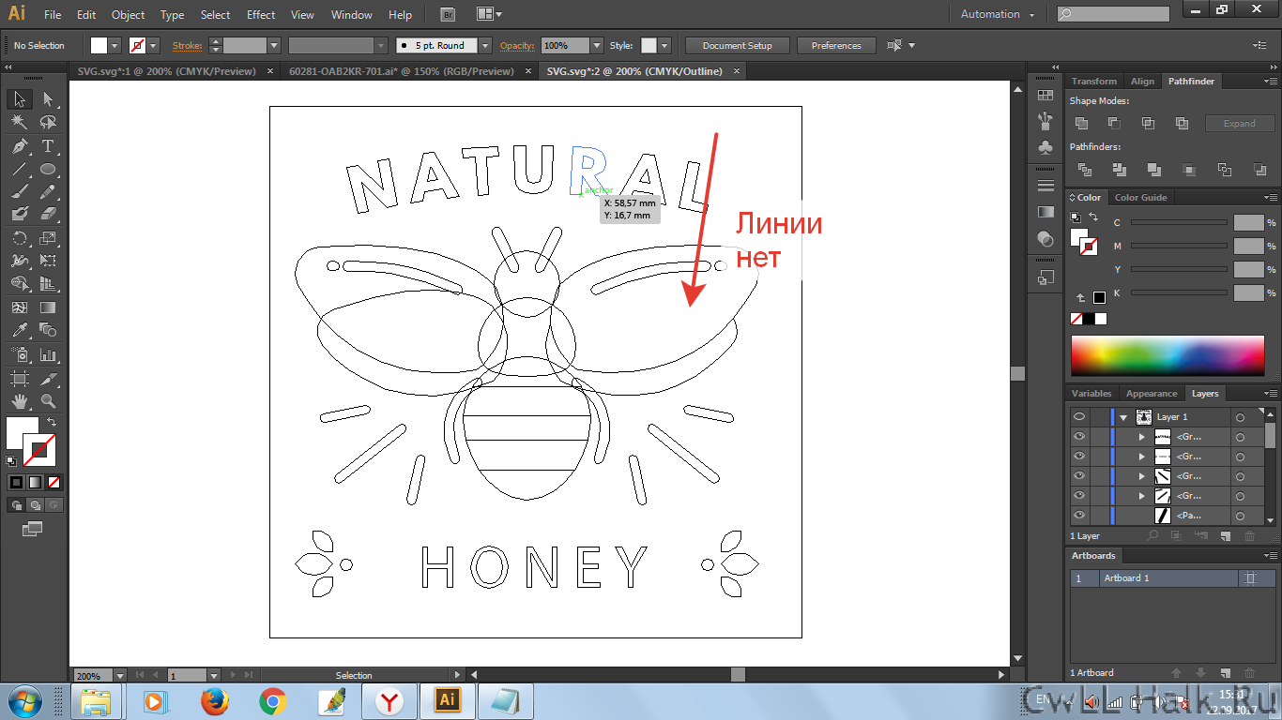The height and width of the screenshot is (720, 1282).
Task: Open the Object menu
Action: [x=128, y=15]
